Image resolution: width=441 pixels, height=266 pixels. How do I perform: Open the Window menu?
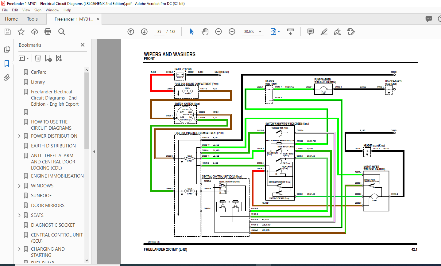[52, 10]
